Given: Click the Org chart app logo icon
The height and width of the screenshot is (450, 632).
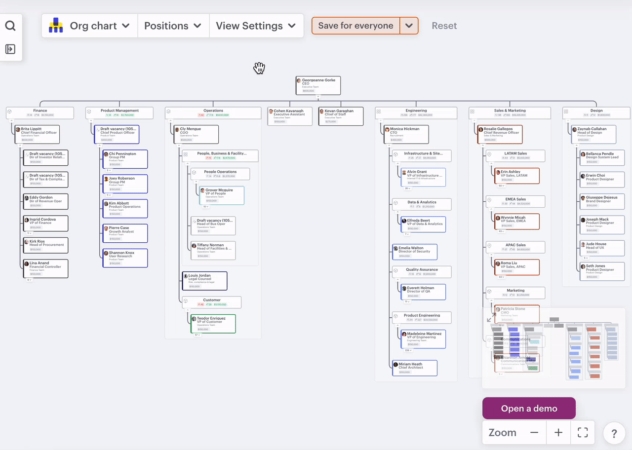Looking at the screenshot, I should pyautogui.click(x=55, y=25).
